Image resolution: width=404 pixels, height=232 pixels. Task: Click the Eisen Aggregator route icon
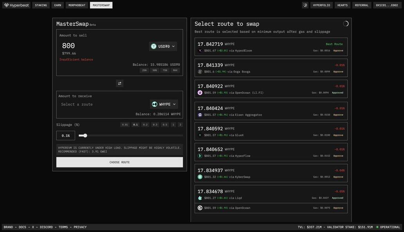click(x=200, y=115)
